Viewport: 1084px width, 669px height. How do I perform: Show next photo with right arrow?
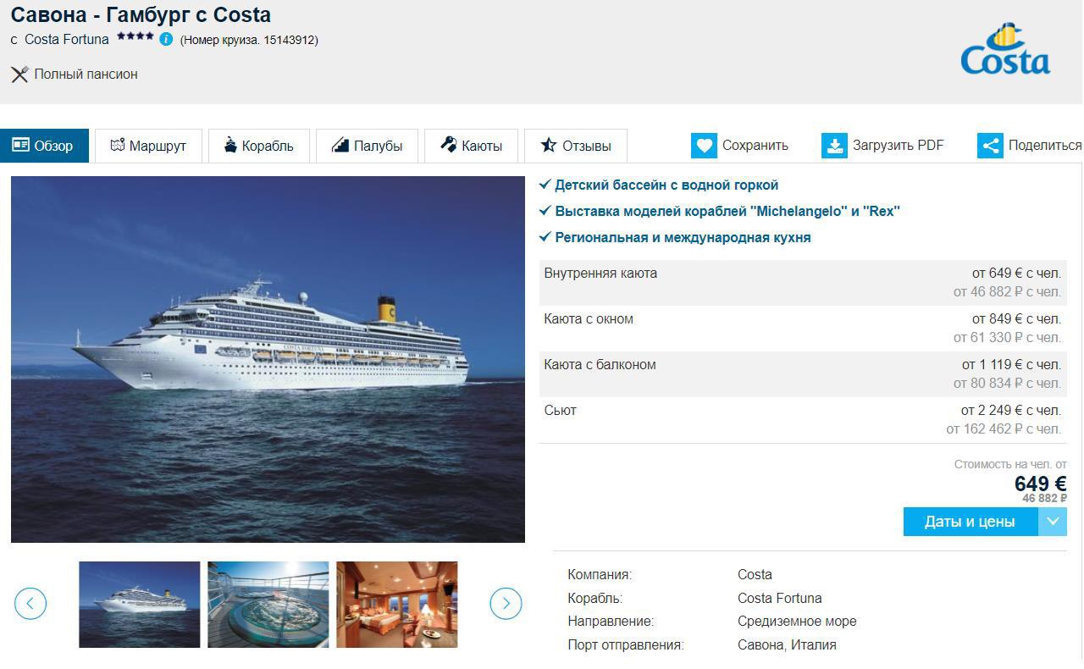[x=506, y=604]
